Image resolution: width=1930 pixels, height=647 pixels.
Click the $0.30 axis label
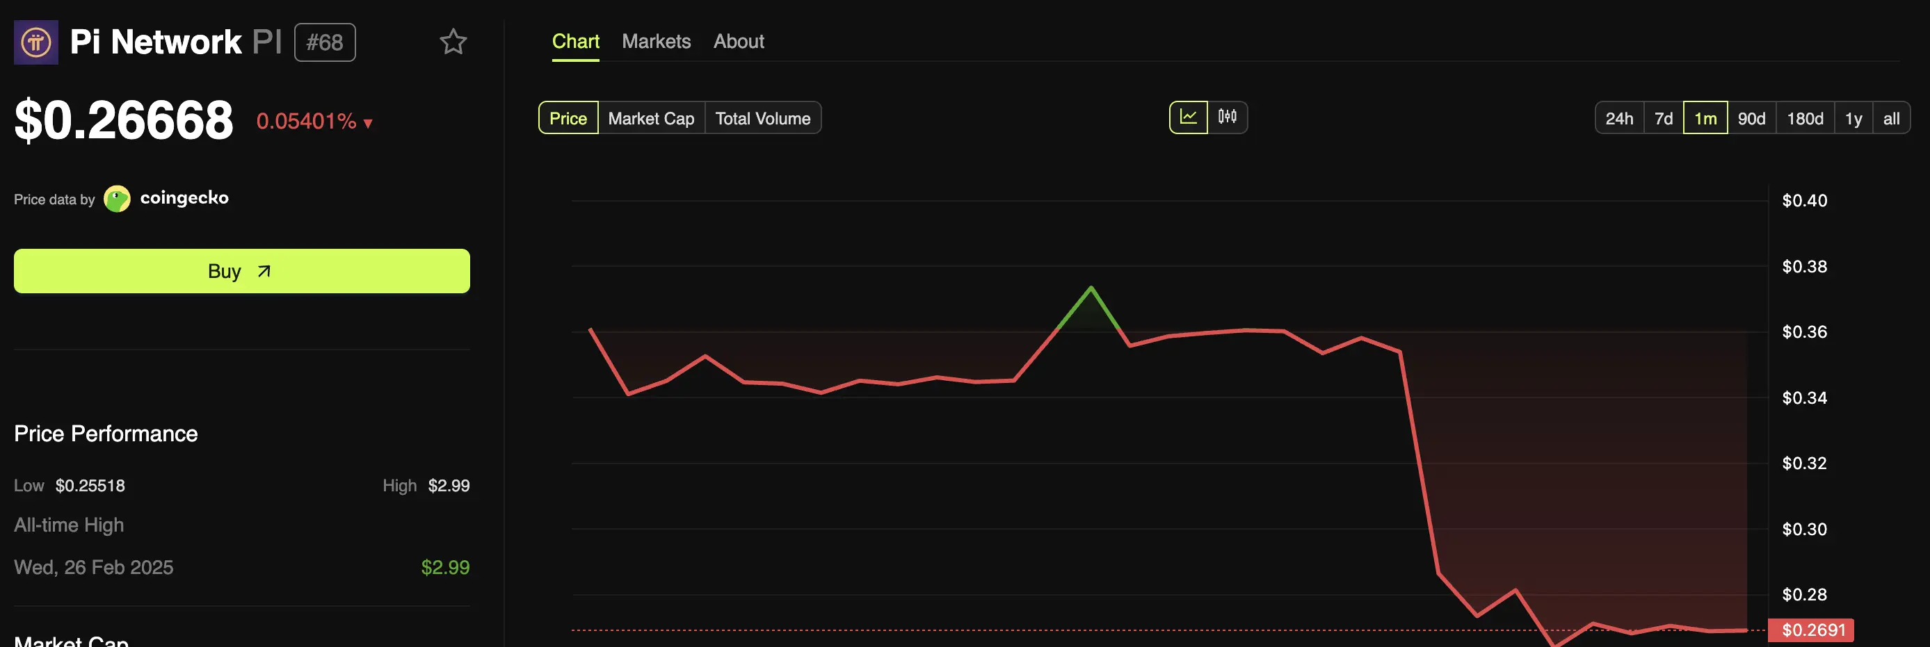click(1804, 529)
